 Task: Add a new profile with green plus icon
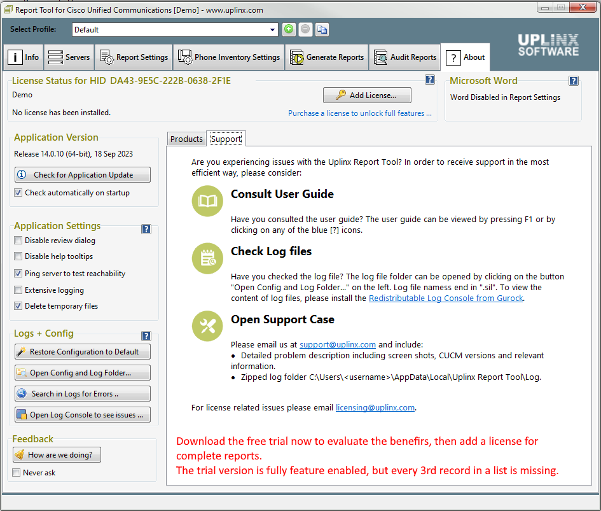(x=289, y=29)
